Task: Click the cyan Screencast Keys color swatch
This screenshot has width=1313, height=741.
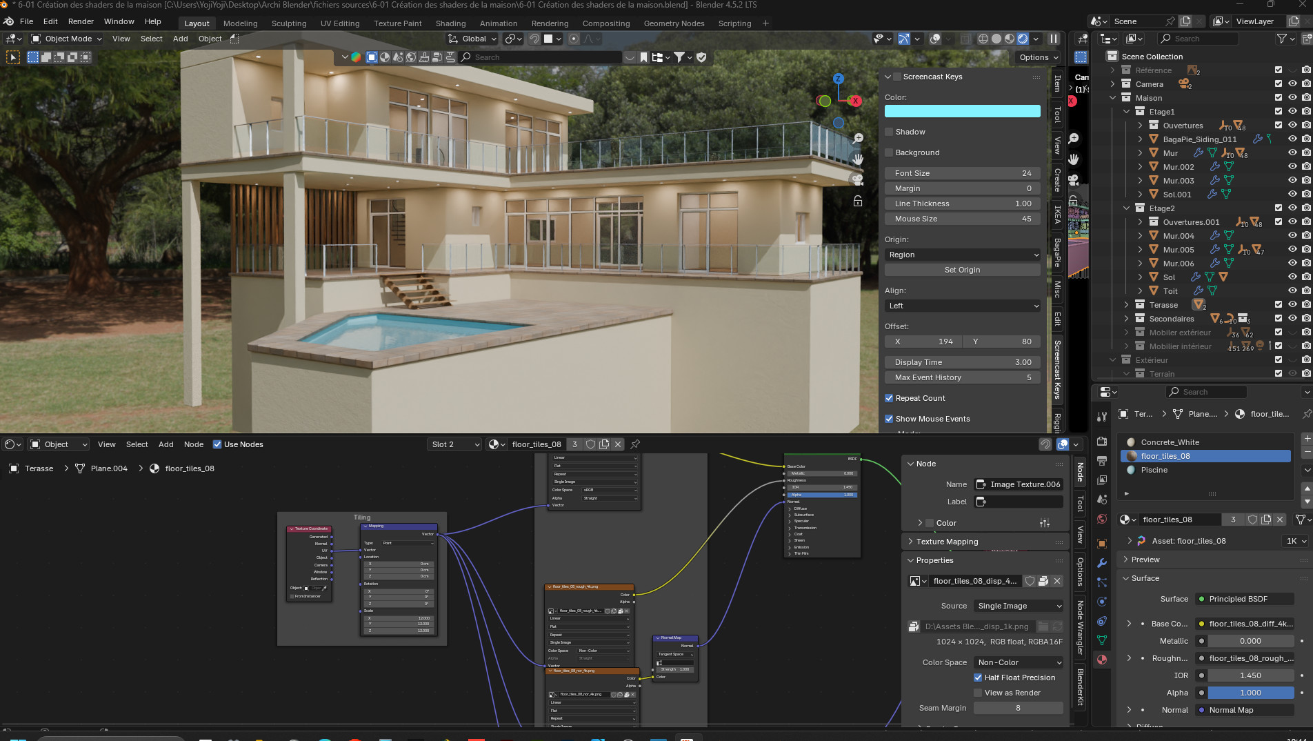Action: tap(962, 111)
